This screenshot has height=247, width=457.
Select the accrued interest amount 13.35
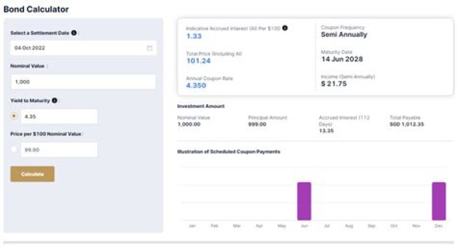pyautogui.click(x=326, y=131)
